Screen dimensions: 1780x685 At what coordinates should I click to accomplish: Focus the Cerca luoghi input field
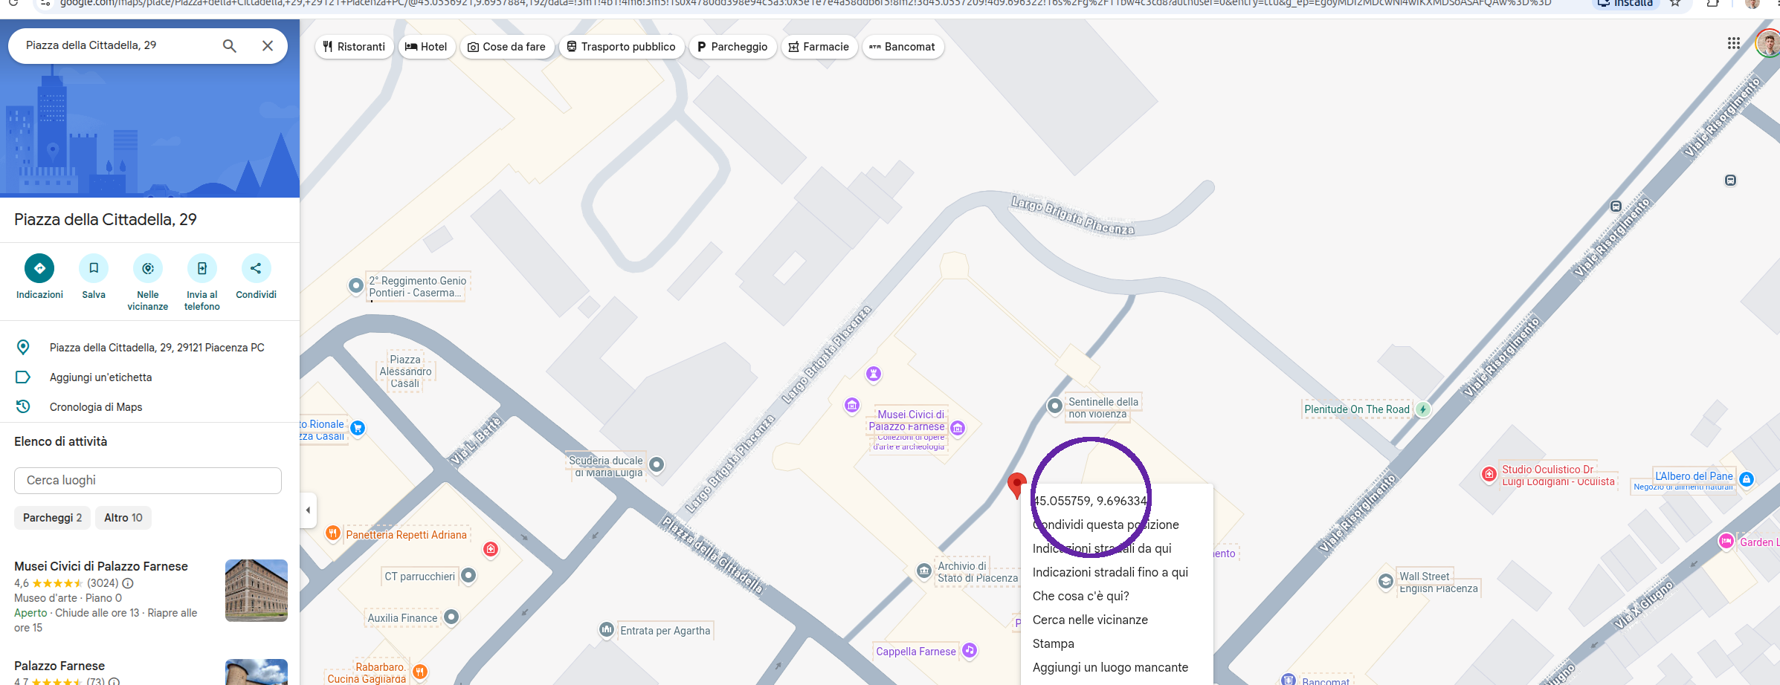click(148, 481)
